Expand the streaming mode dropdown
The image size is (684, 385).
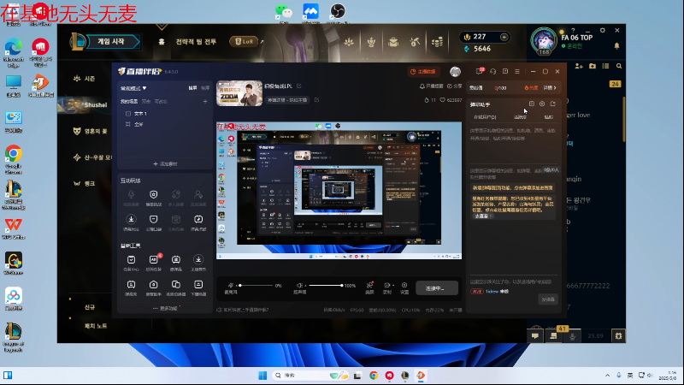[133, 88]
